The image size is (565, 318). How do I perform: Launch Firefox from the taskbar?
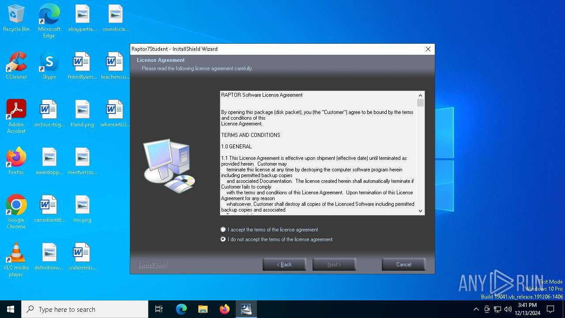click(x=224, y=309)
